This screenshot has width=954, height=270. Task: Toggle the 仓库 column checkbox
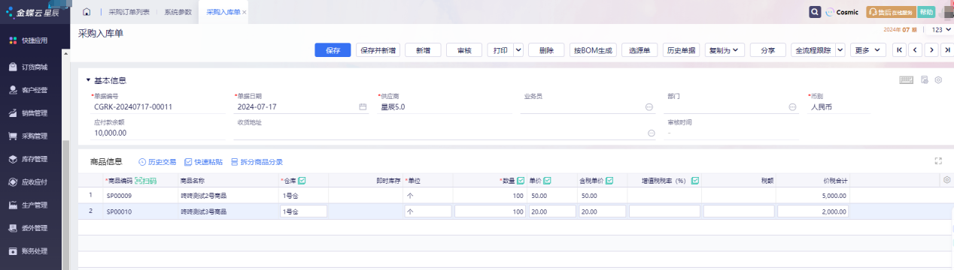tap(302, 180)
